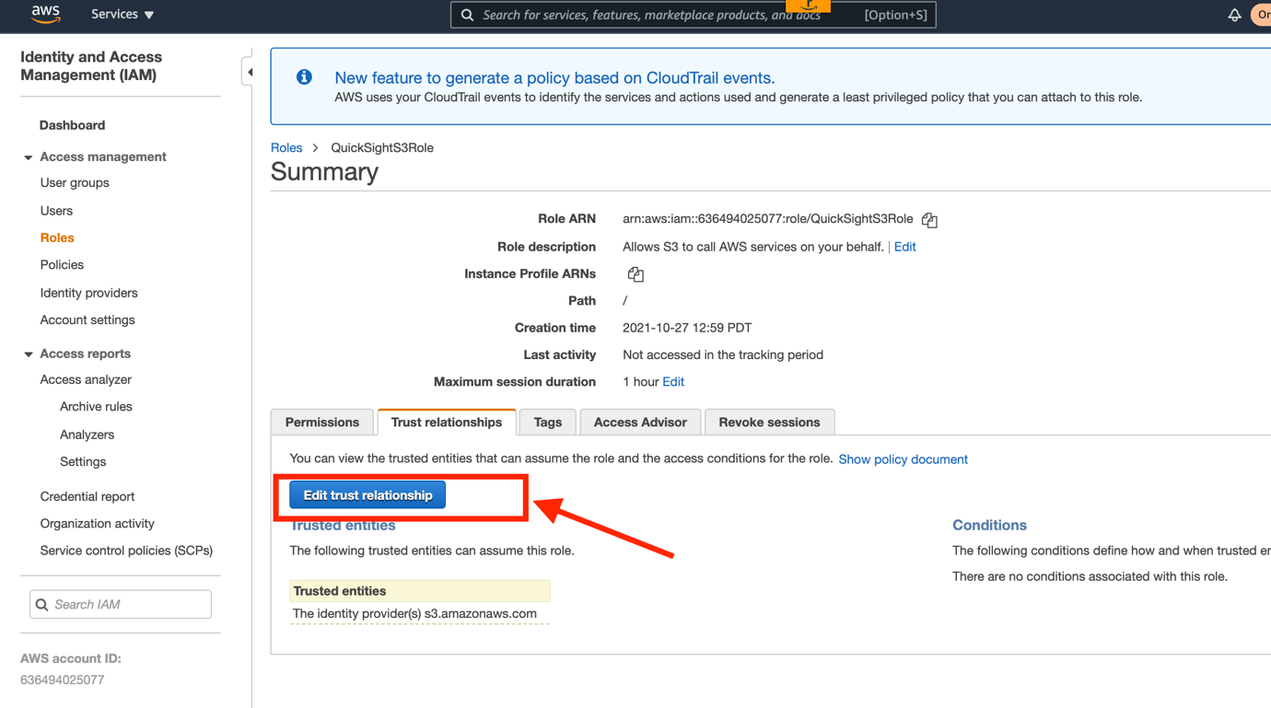
Task: Click the Trusted entities table header
Action: [420, 591]
